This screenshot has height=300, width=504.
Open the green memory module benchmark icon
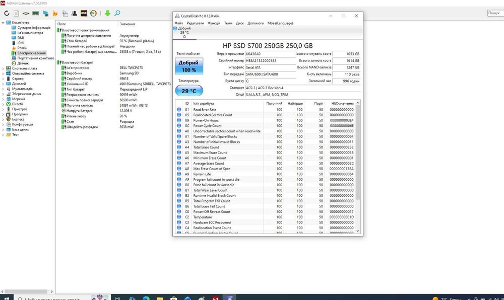pyautogui.click(x=36, y=13)
